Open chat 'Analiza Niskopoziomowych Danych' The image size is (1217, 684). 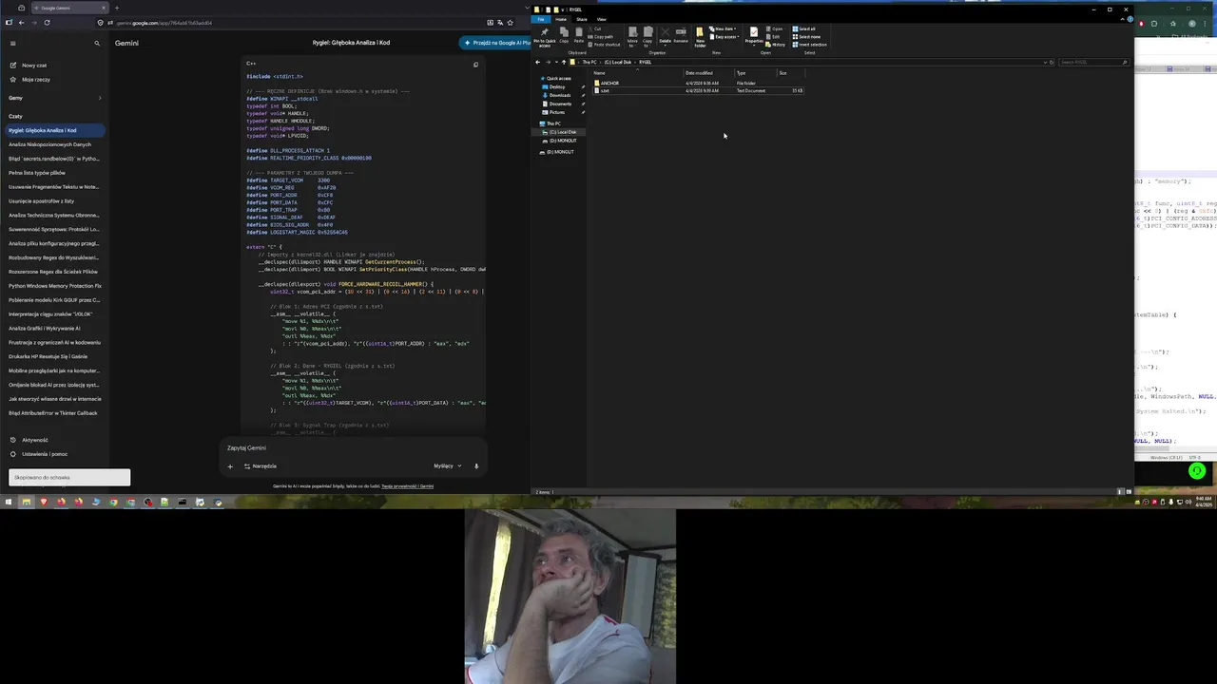[49, 144]
